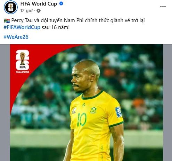Click the green number 10 on the jersey

[82, 119]
